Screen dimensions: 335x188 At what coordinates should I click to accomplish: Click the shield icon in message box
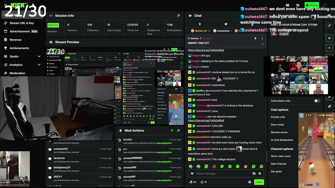tap(192, 174)
